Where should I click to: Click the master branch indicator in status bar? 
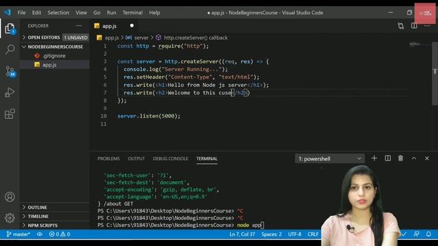coord(18,234)
